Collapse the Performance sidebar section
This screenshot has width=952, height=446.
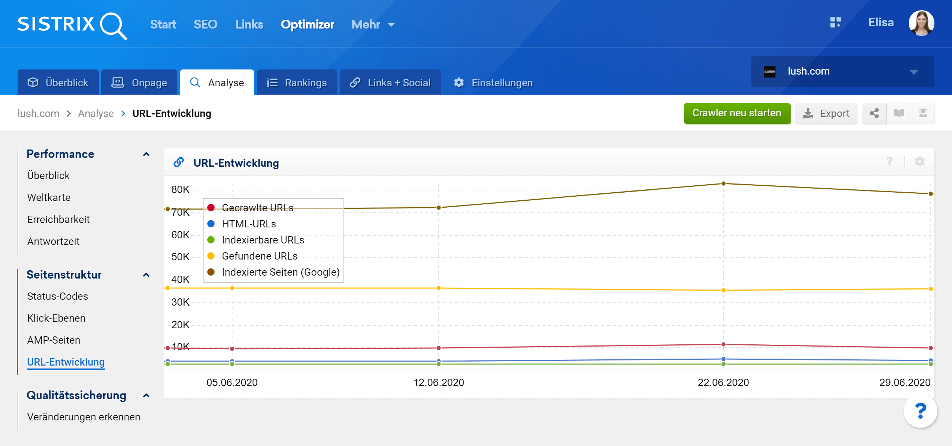tap(146, 154)
